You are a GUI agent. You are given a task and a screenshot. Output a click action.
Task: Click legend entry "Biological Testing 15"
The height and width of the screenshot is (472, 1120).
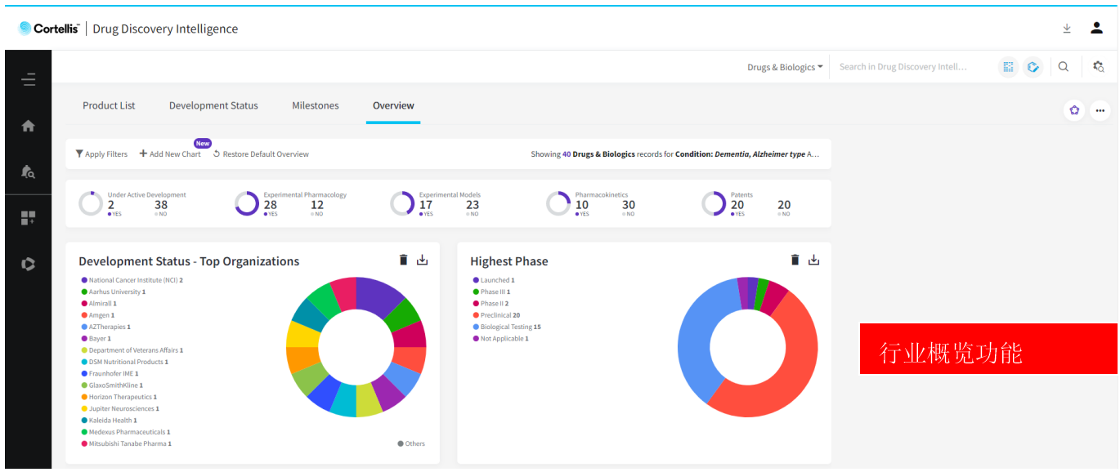click(x=507, y=327)
